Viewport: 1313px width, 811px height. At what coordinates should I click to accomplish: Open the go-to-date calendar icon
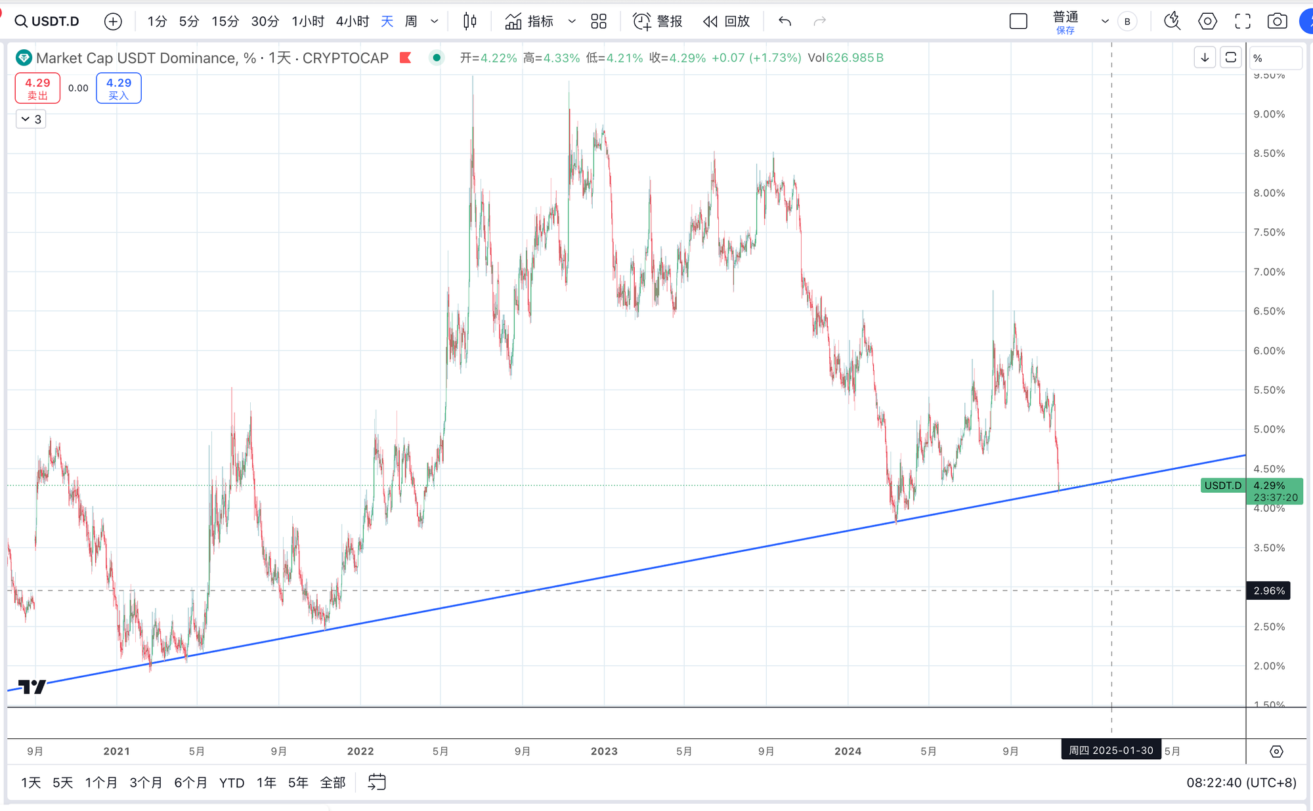377,782
